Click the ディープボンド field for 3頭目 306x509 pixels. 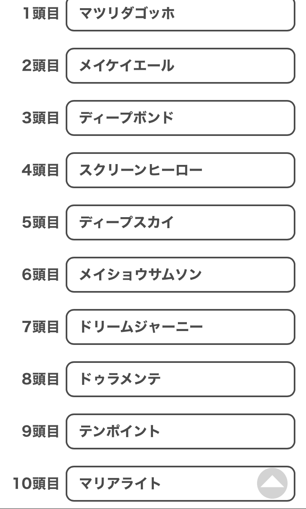180,118
